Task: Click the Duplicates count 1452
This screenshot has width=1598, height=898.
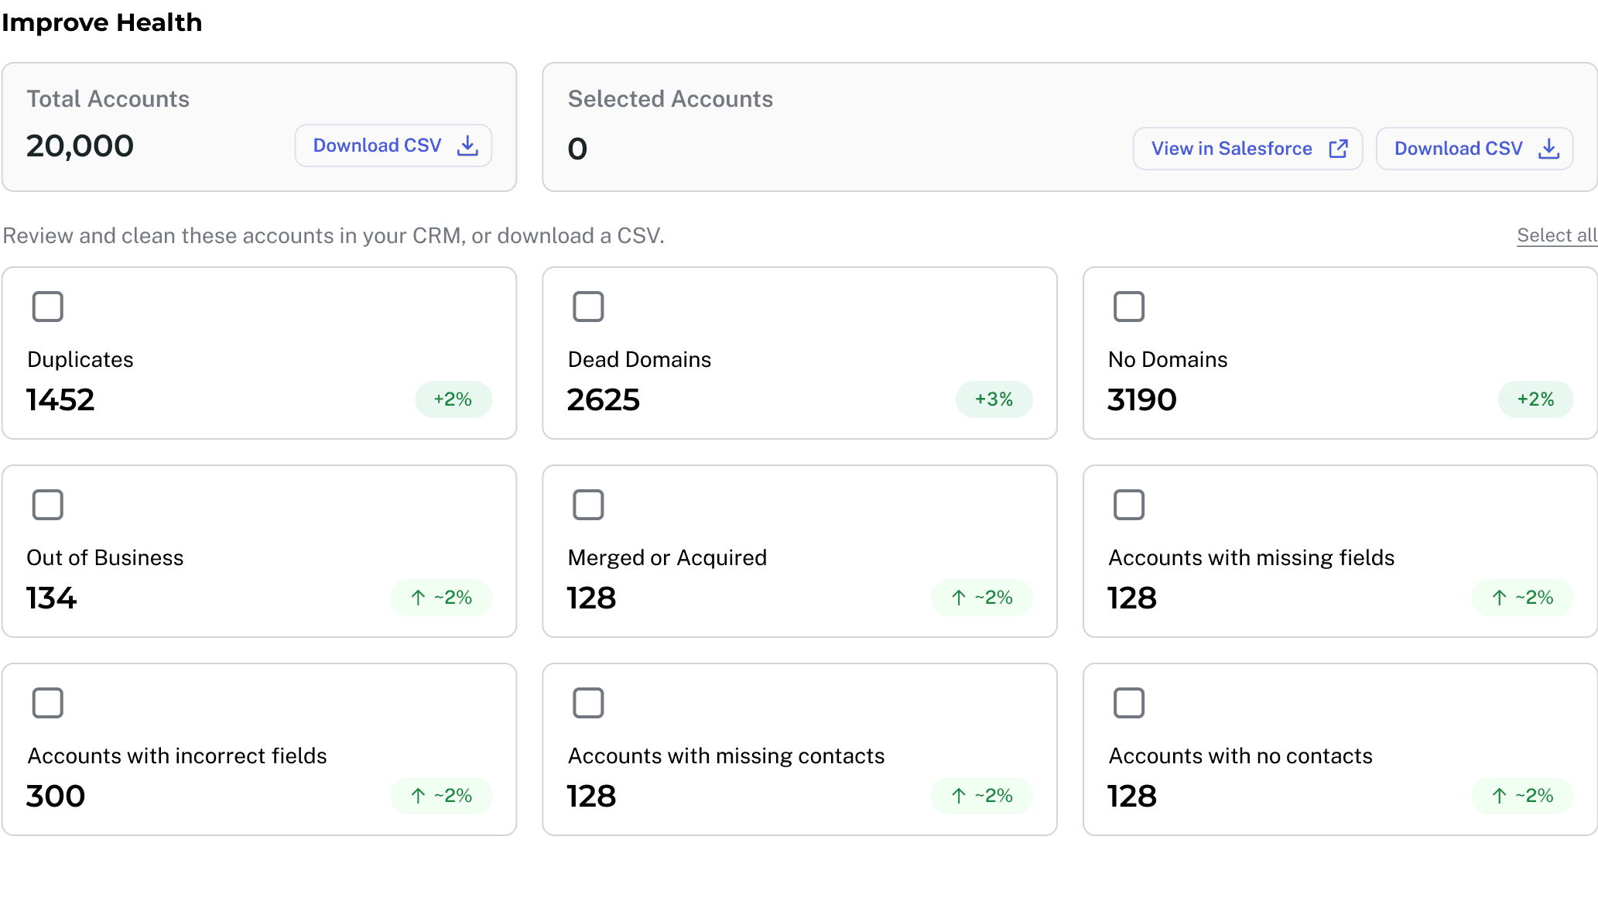Action: click(x=60, y=399)
